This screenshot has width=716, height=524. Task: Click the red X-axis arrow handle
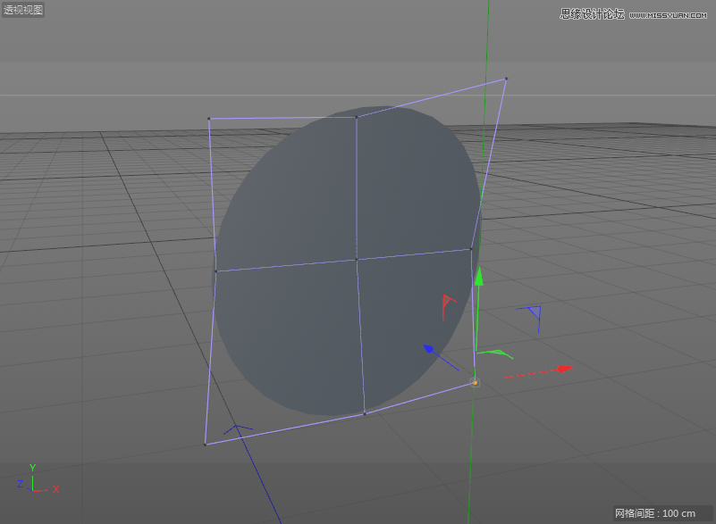(x=562, y=368)
